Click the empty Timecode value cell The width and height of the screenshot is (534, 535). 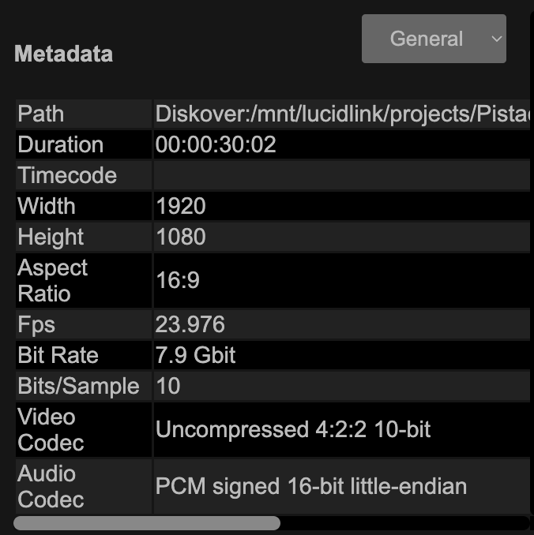click(x=341, y=175)
